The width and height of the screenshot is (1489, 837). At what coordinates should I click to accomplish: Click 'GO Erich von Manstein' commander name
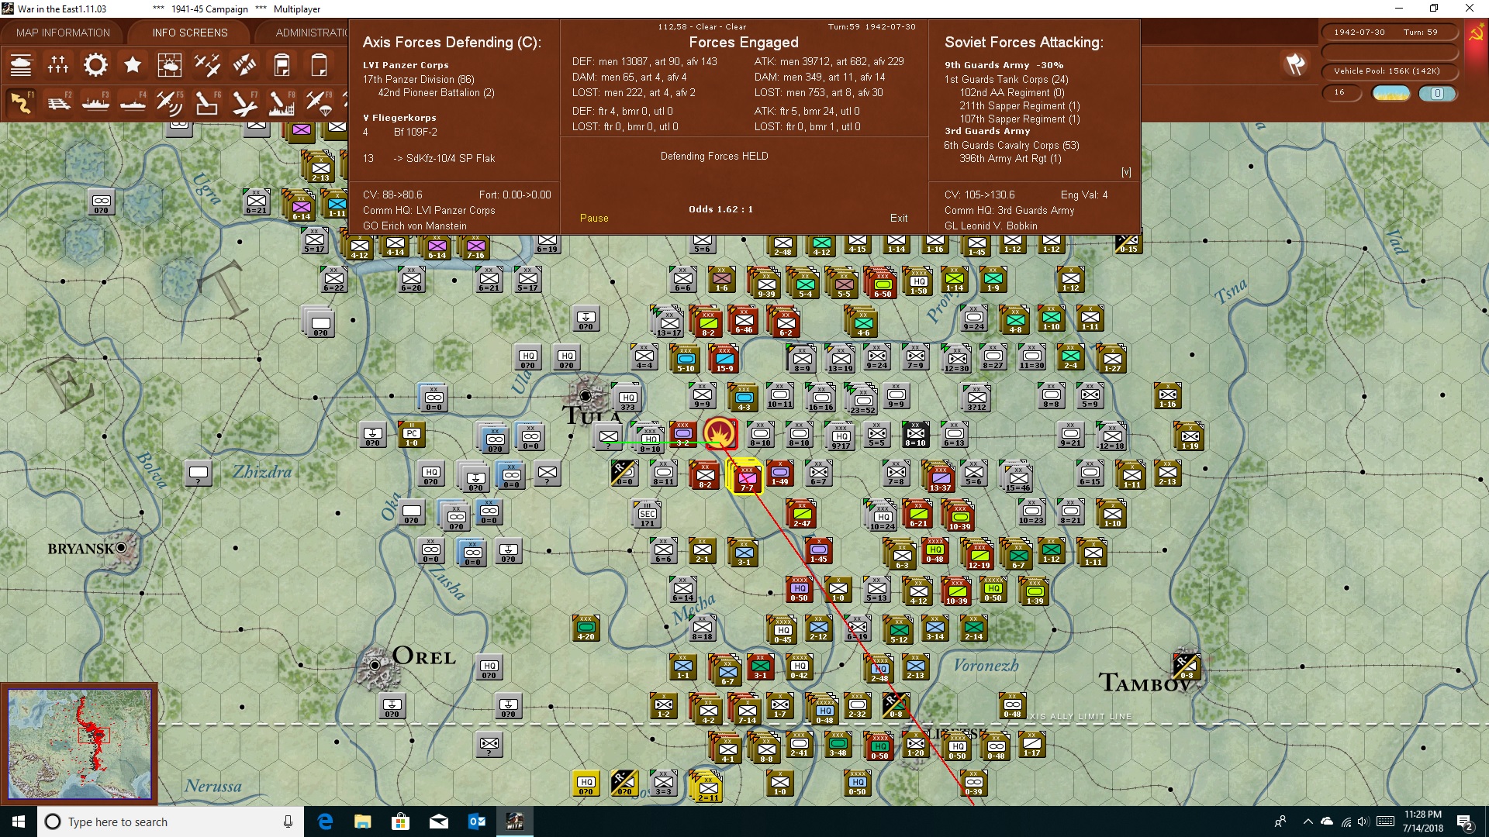[415, 226]
